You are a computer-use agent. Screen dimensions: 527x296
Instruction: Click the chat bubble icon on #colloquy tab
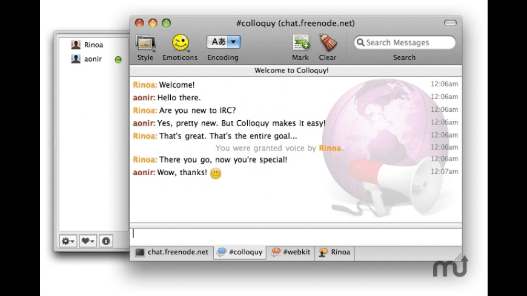tap(222, 252)
